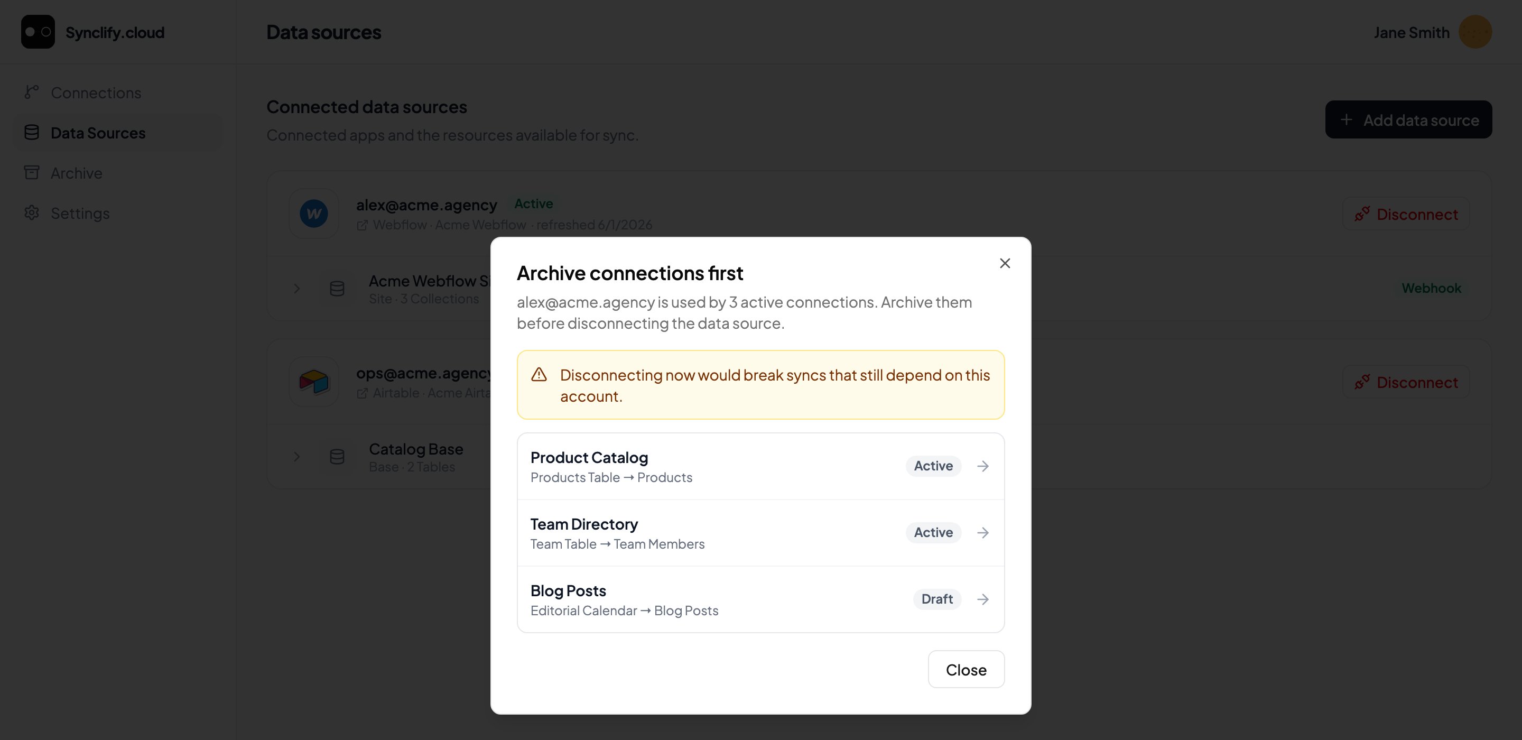
Task: Click the Data Sources database icon
Action: point(31,132)
